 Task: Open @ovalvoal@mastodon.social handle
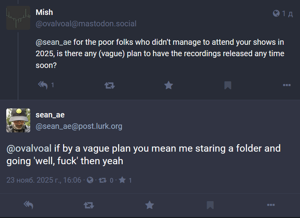pos(86,24)
